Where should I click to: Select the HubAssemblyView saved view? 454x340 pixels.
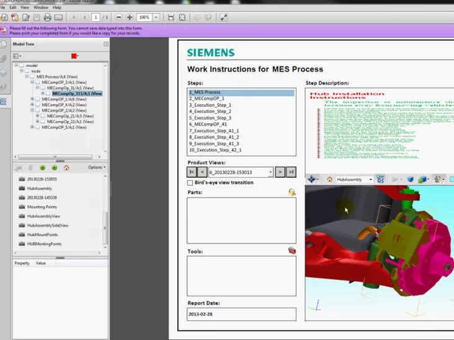tap(43, 216)
